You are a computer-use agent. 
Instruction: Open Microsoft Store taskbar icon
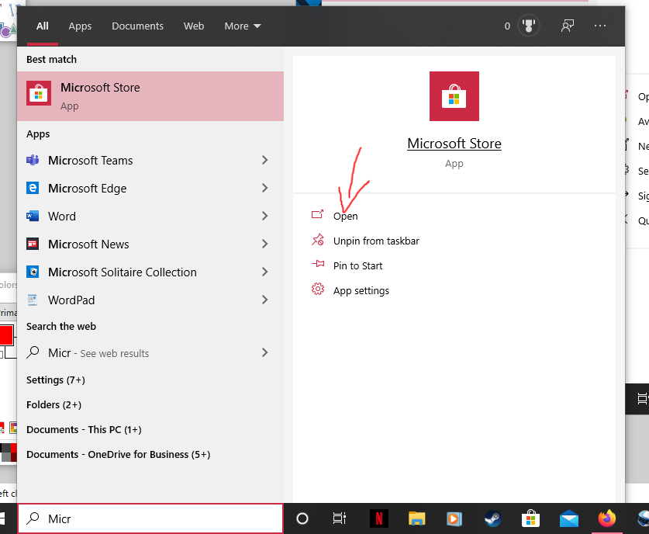(x=530, y=518)
